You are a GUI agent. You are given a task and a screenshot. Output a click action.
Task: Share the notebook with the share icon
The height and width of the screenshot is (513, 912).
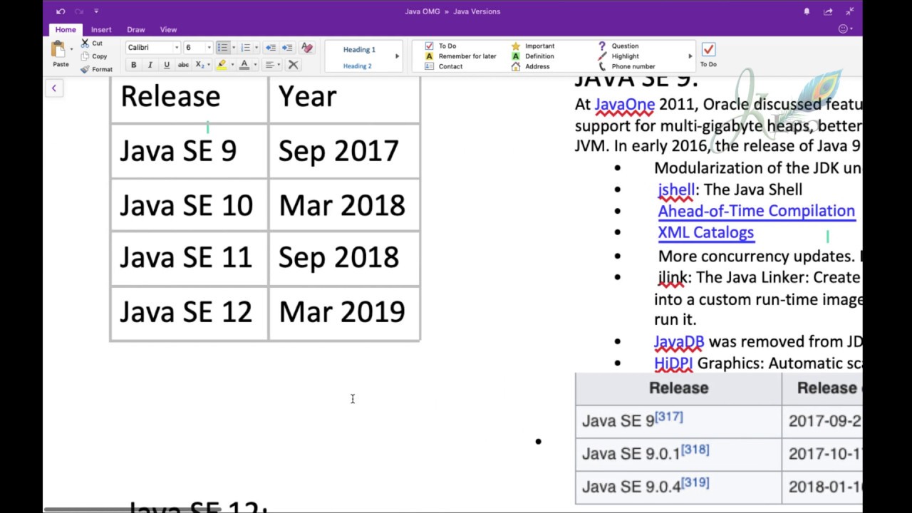(x=828, y=11)
